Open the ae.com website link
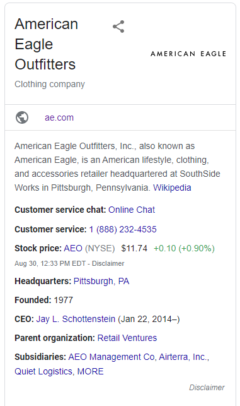 coord(59,117)
